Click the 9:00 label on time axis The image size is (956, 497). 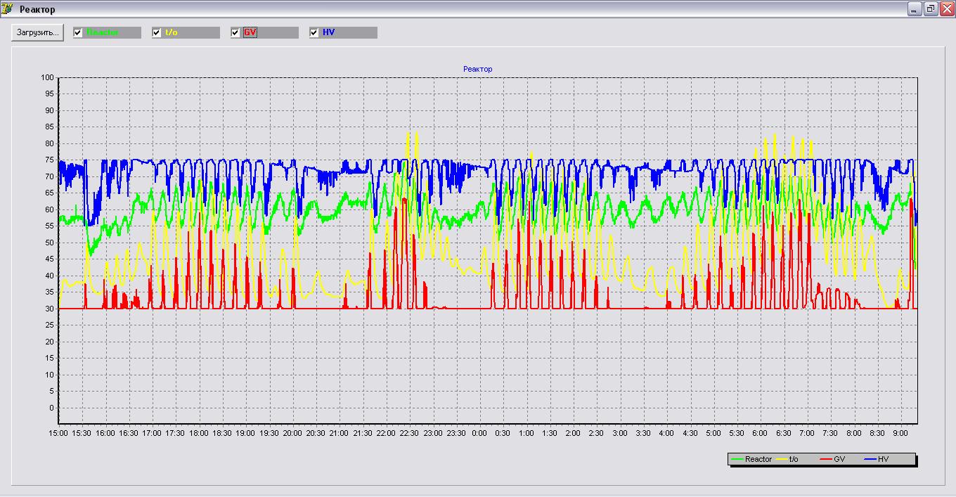900,434
